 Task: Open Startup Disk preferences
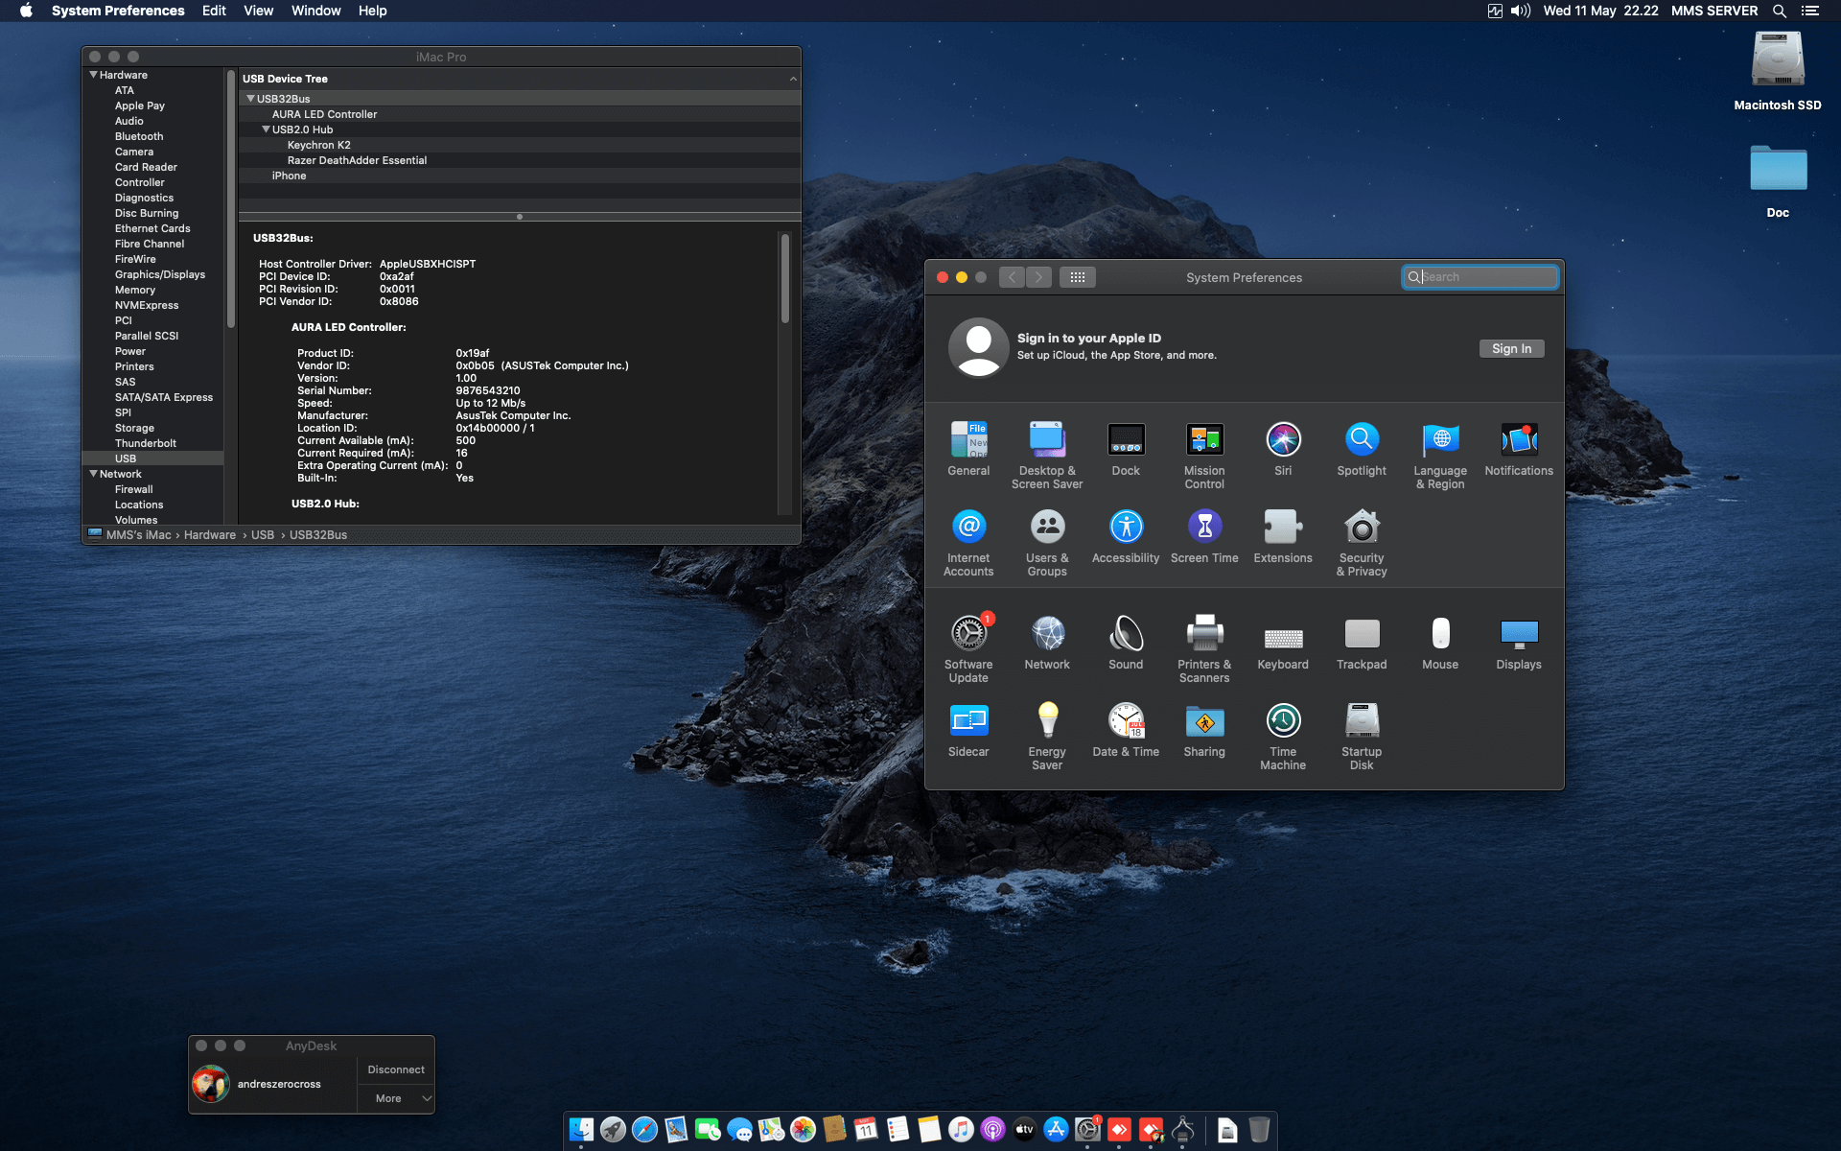(x=1361, y=721)
